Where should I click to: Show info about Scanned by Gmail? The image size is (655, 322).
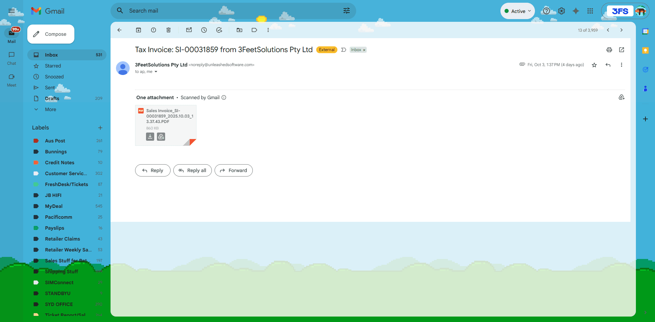(224, 97)
